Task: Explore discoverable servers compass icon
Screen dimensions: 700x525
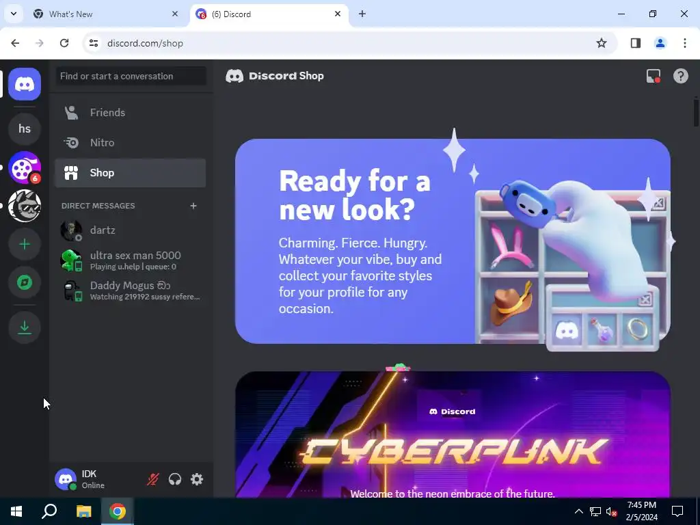Action: click(25, 282)
